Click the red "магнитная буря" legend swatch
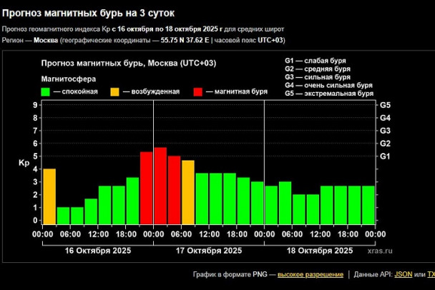 coord(198,92)
